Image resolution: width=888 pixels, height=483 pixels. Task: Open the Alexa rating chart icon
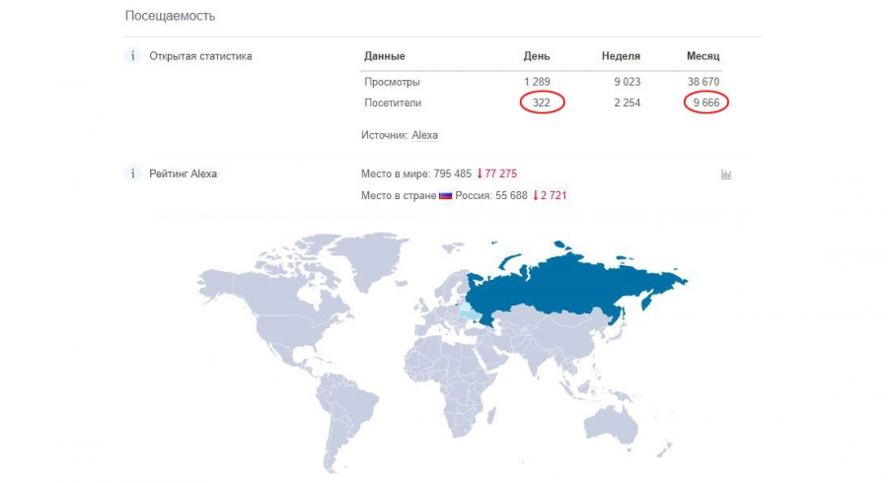726,174
